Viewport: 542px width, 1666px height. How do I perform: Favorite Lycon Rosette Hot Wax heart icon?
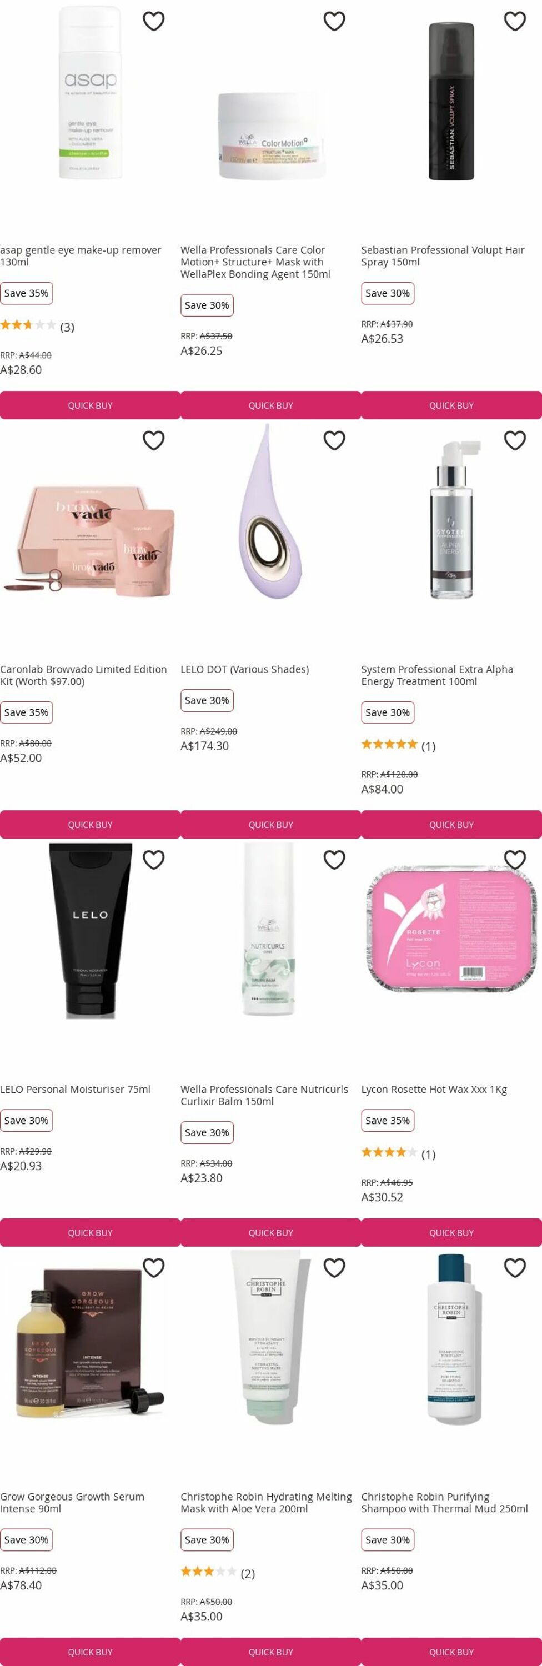pos(514,860)
